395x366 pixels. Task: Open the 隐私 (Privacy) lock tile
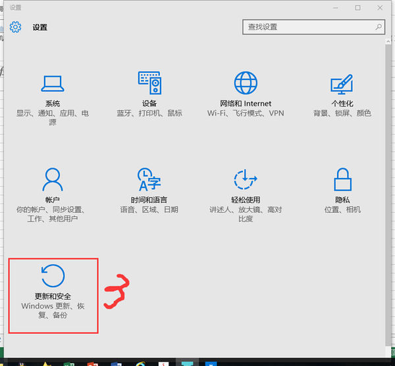tap(342, 191)
